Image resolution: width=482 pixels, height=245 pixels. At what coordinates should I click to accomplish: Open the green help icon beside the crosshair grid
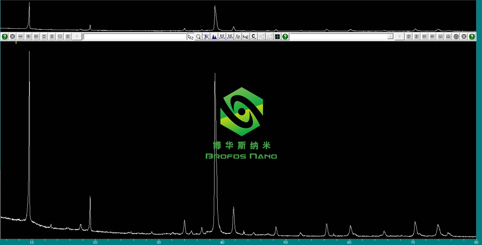coord(285,36)
